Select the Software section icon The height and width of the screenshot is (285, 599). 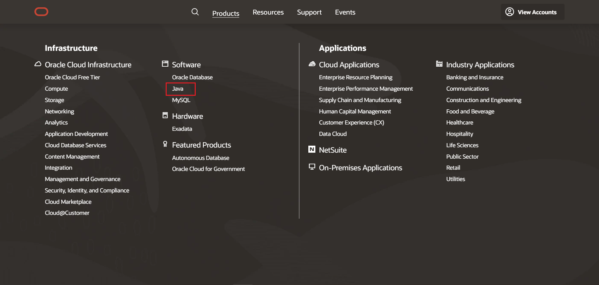165,64
